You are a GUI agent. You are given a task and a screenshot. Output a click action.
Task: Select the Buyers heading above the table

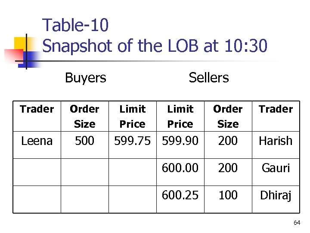[85, 78]
